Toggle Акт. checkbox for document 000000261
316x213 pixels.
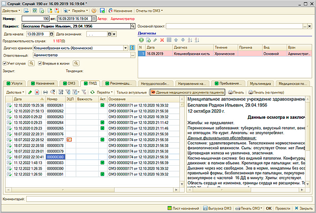[103, 105]
